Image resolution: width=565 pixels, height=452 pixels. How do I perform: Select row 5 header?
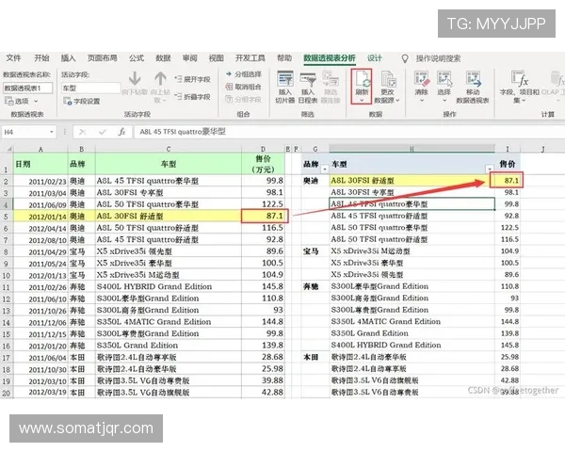point(7,217)
